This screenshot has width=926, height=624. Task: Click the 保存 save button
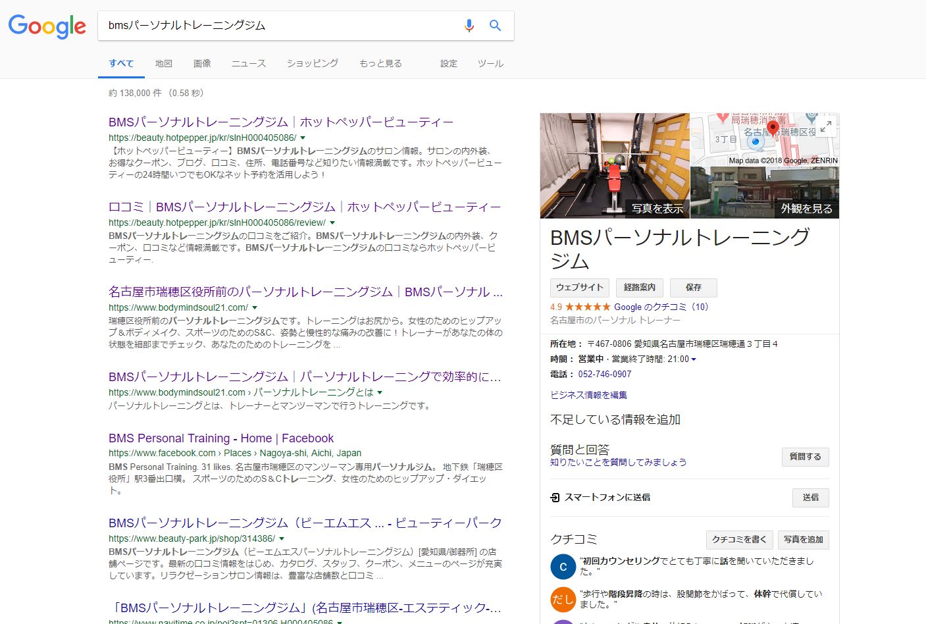[694, 288]
